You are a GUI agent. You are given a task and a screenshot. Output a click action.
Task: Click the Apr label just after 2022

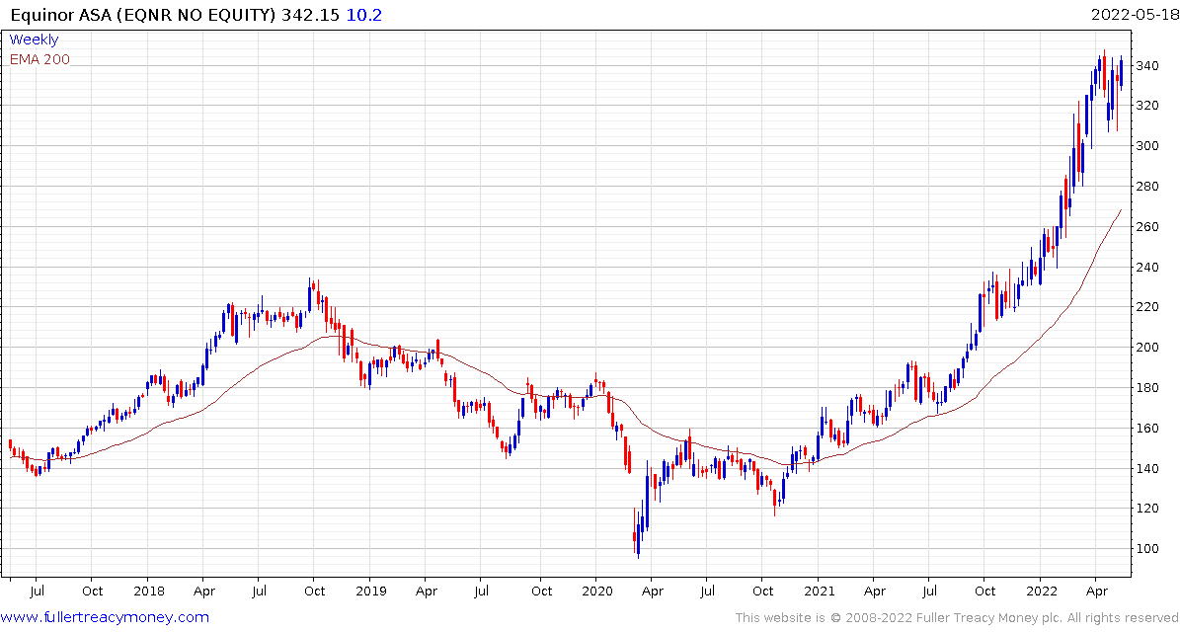[1096, 591]
